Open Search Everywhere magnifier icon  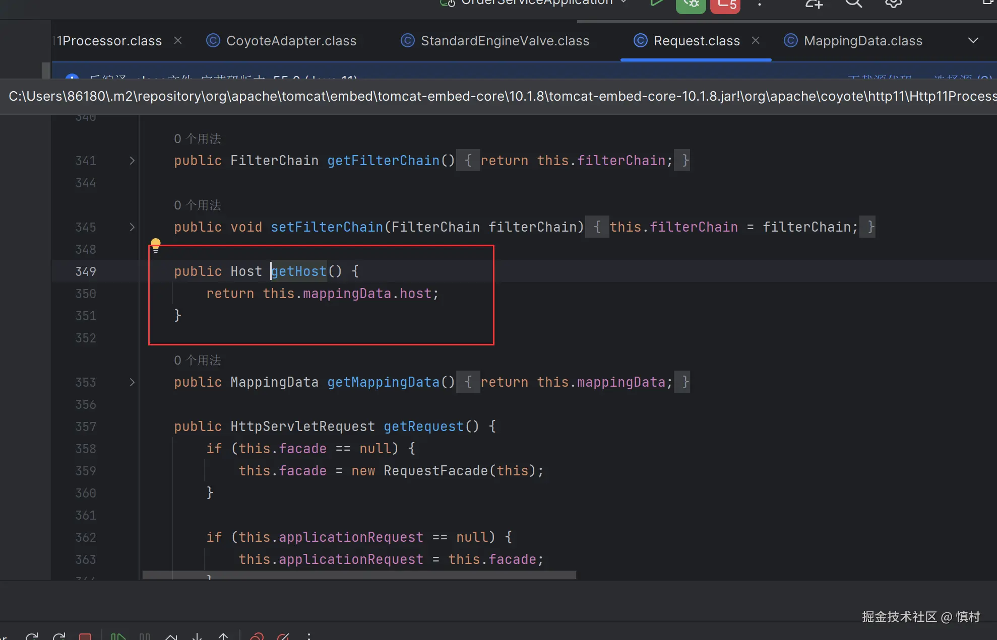point(853,4)
